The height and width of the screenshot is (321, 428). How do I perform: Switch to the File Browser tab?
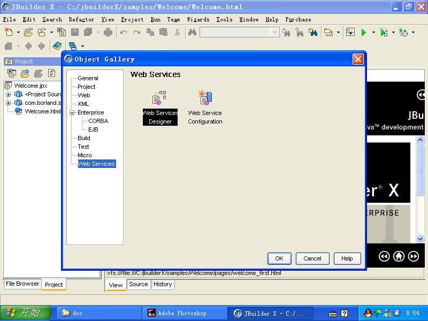pyautogui.click(x=22, y=284)
